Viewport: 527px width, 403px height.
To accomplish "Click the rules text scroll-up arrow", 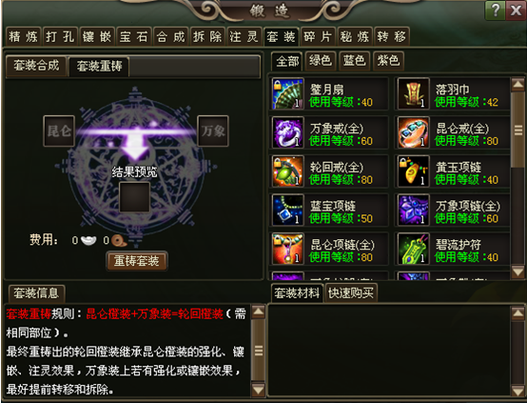I will click(258, 312).
